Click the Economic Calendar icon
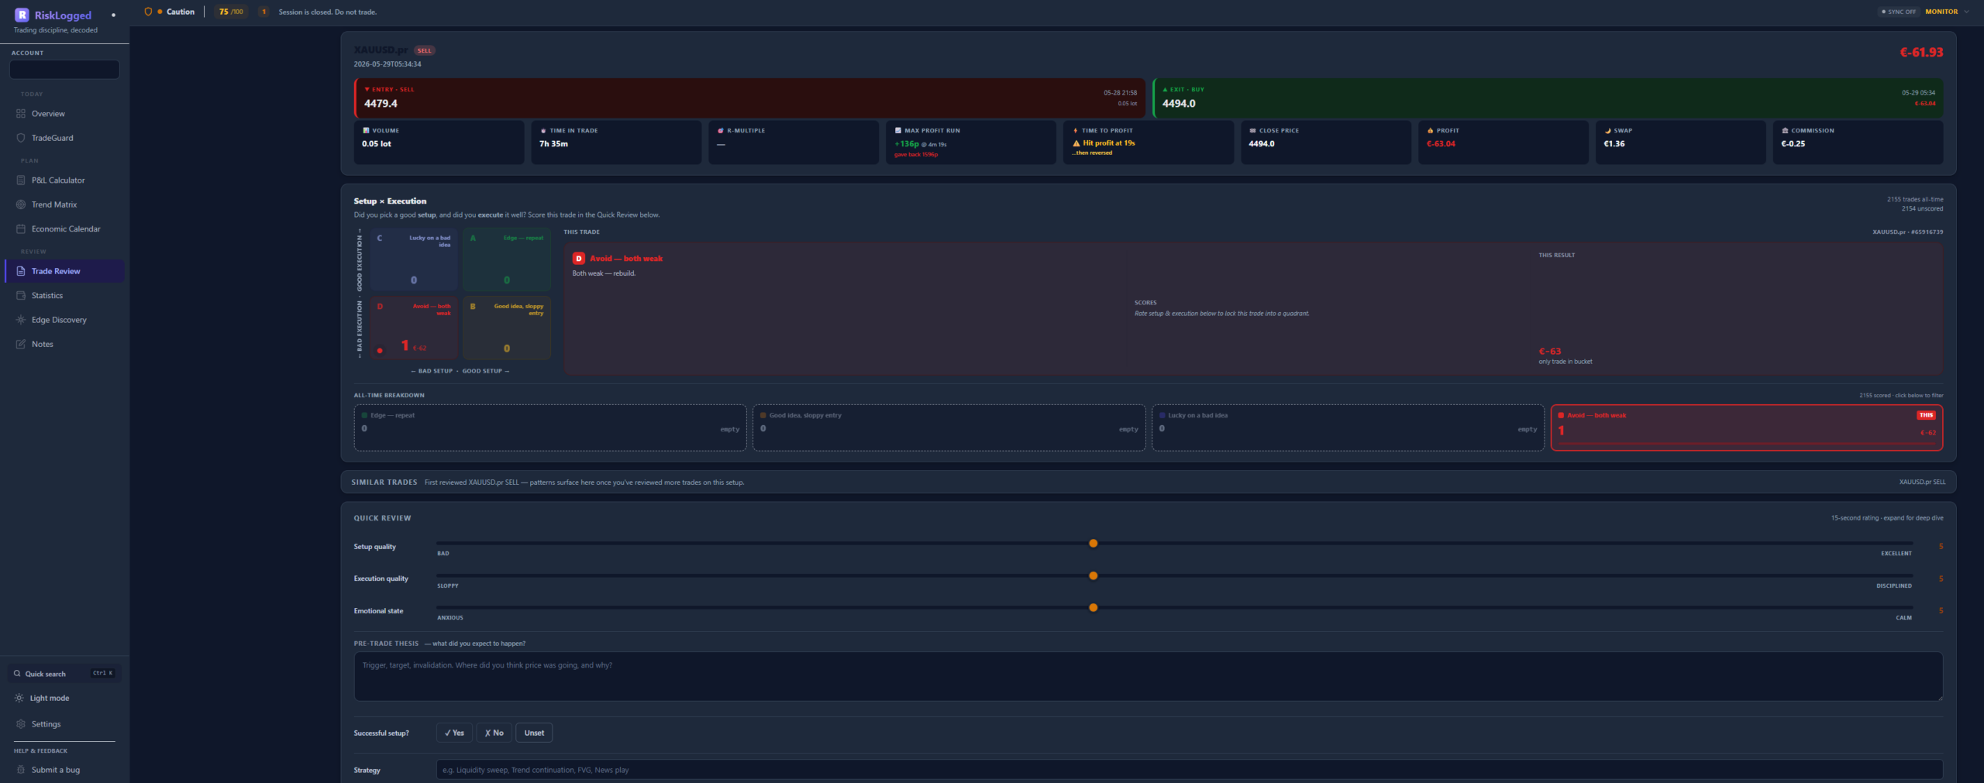The height and width of the screenshot is (783, 1984). pyautogui.click(x=21, y=229)
